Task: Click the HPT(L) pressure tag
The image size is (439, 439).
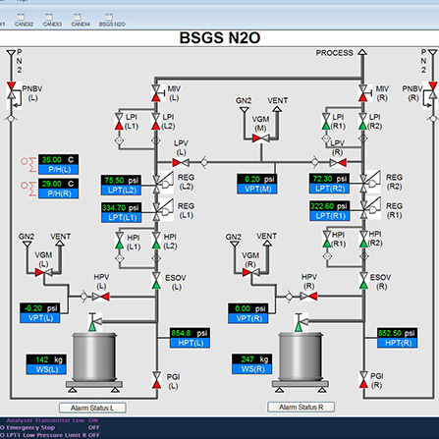Action: point(190,343)
